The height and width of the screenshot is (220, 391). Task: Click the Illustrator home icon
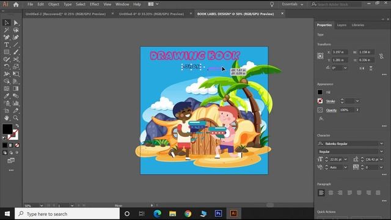point(16,4)
